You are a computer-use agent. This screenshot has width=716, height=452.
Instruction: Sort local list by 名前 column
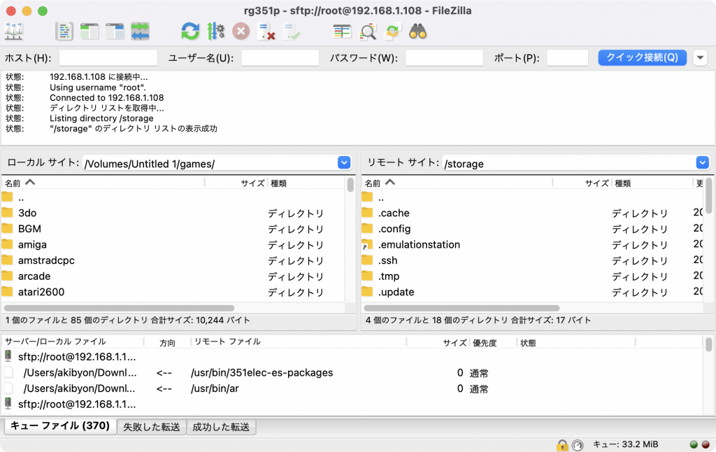pos(103,183)
